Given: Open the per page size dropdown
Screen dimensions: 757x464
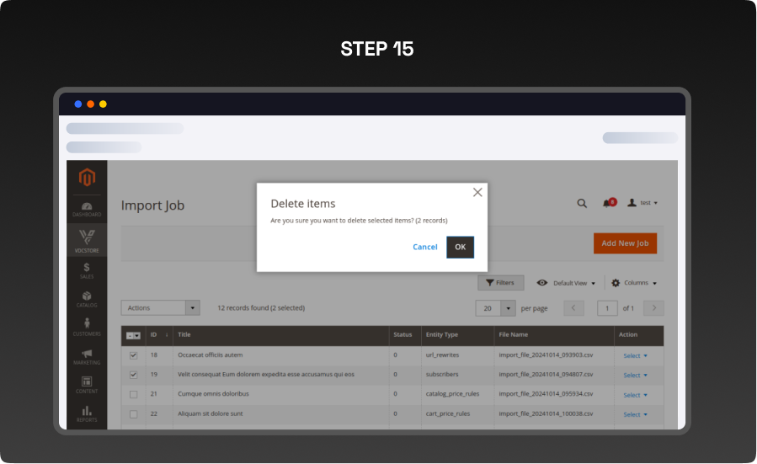Looking at the screenshot, I should pos(508,308).
